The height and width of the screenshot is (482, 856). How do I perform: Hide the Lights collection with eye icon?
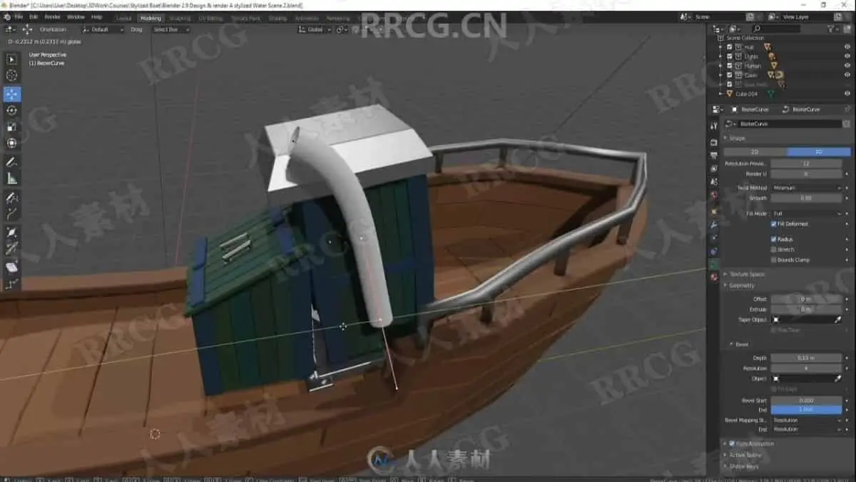click(x=847, y=56)
